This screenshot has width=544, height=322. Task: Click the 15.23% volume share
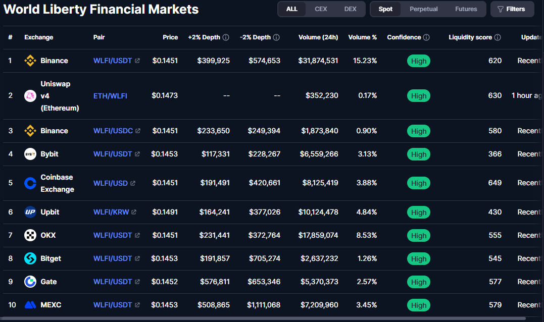365,61
